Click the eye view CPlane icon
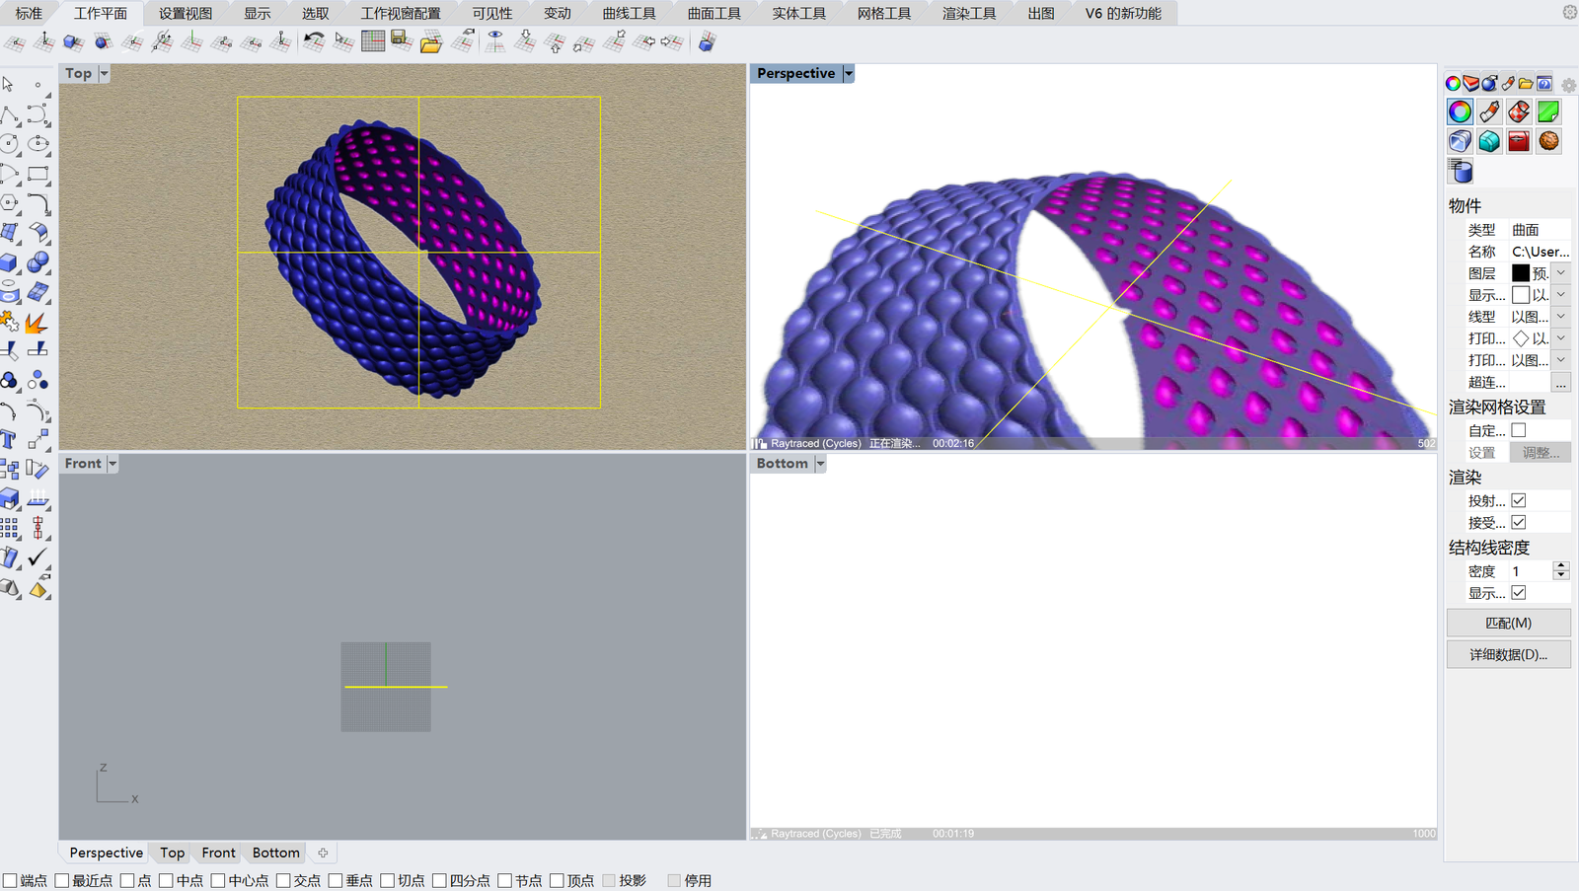This screenshot has height=891, width=1579. pyautogui.click(x=495, y=41)
